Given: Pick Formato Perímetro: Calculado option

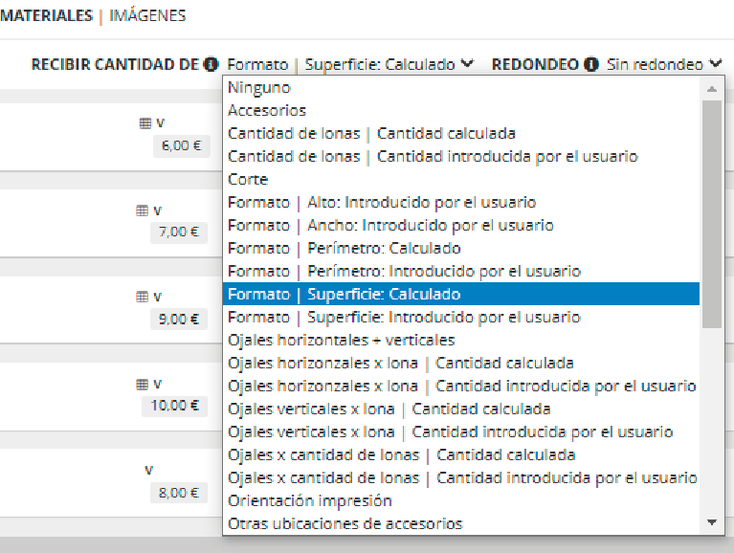Looking at the screenshot, I should [x=345, y=249].
